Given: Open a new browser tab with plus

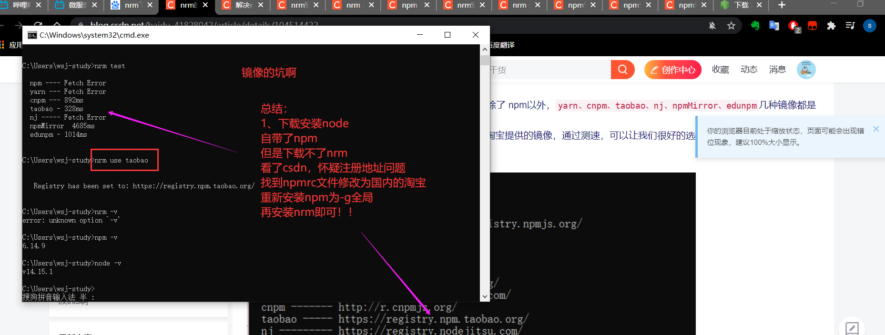Looking at the screenshot, I should (782, 5).
